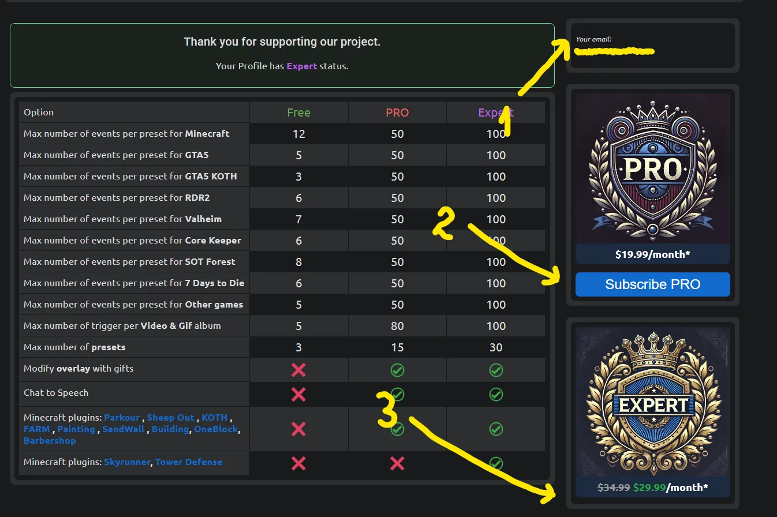777x517 pixels.
Task: Click red X for Chat to Speech in Free column
Action: pos(298,394)
